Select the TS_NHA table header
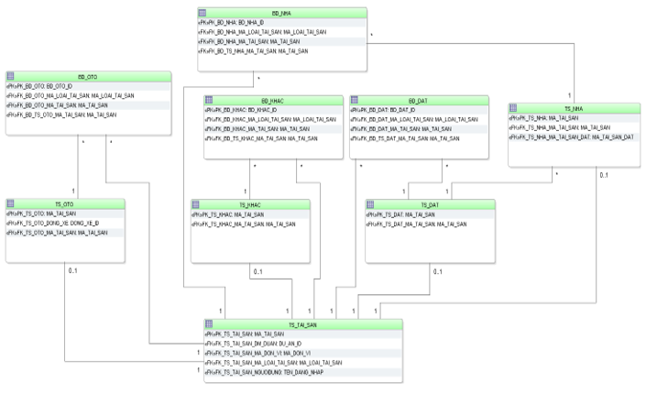 point(573,108)
